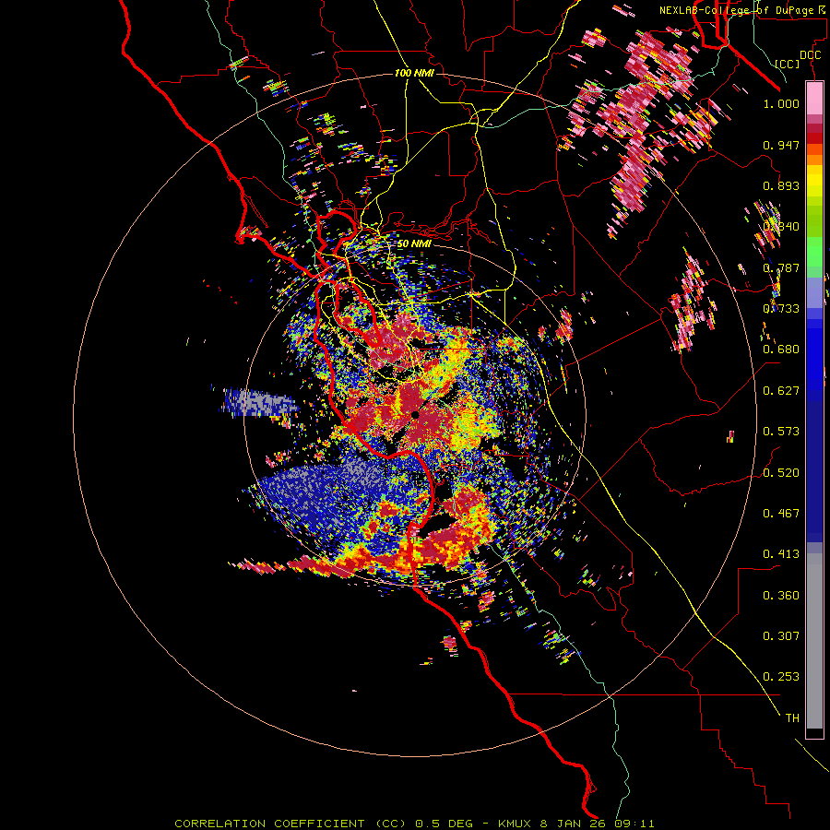Screen dimensions: 830x830
Task: Click the 100 NMI range ring label
Action: (x=414, y=73)
